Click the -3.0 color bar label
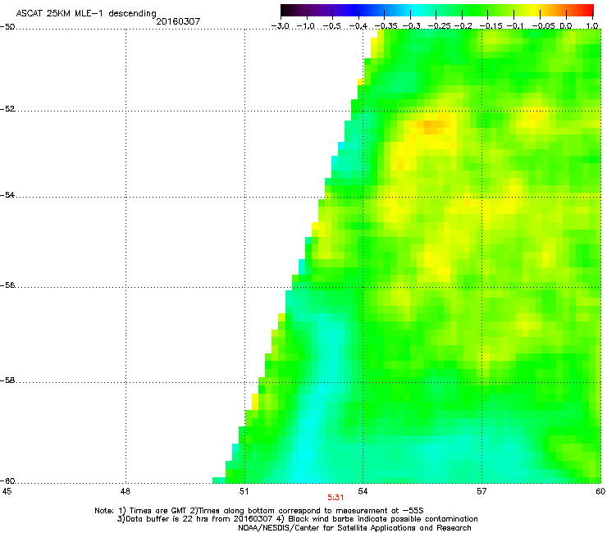Viewport: 607px width, 533px height. pyautogui.click(x=281, y=26)
